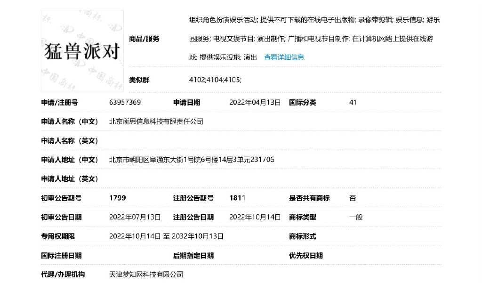Click the 商品/服务 label
The width and height of the screenshot is (482, 283).
coord(144,39)
